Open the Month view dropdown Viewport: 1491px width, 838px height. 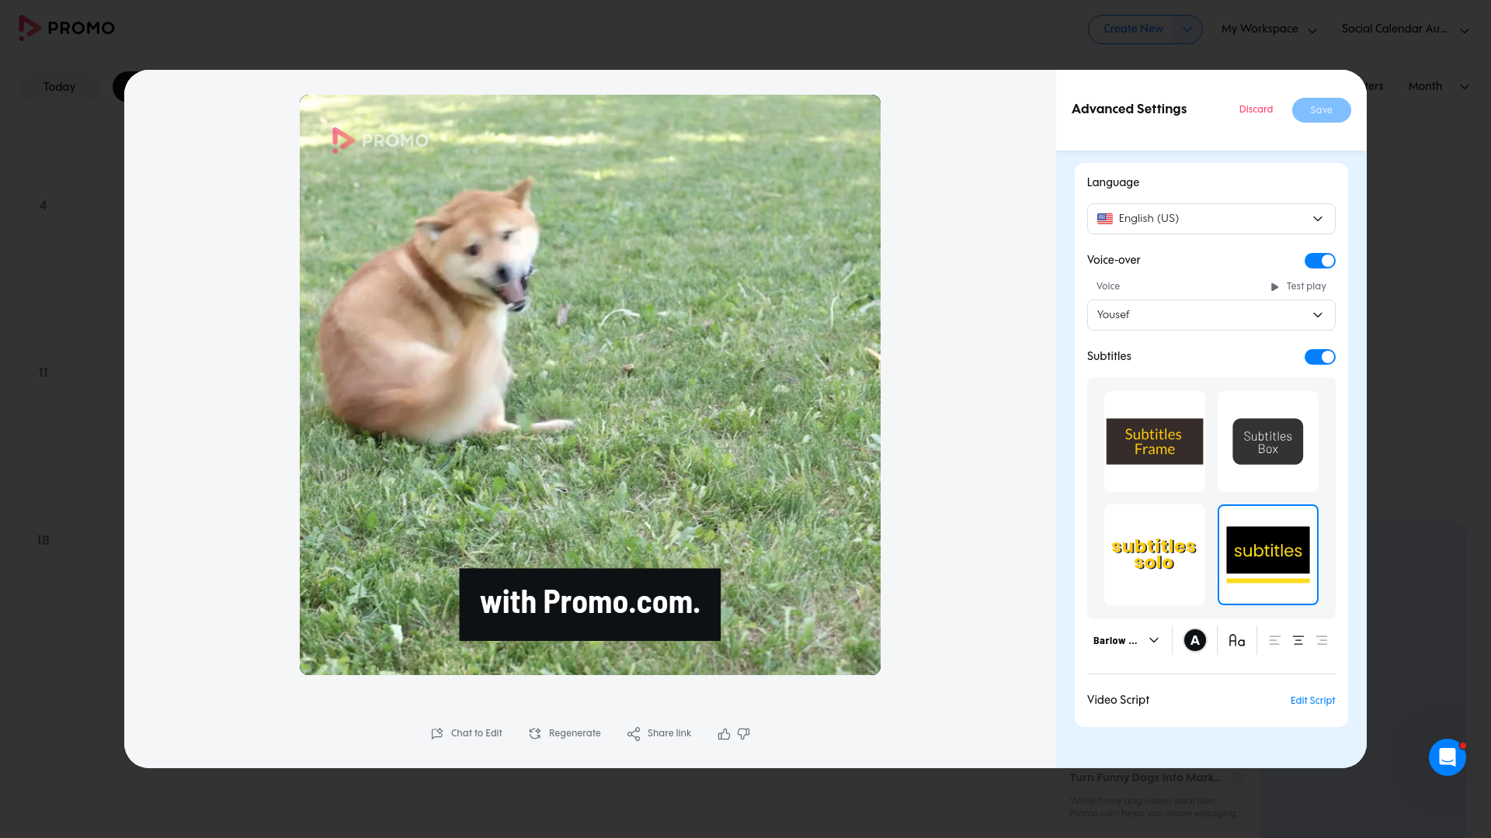coord(1438,87)
